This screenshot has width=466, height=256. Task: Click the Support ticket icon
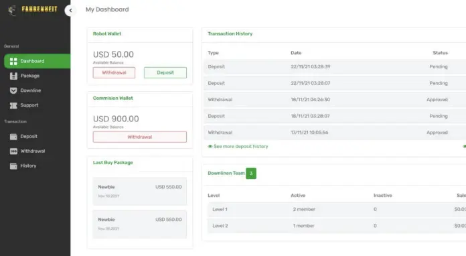pos(13,106)
